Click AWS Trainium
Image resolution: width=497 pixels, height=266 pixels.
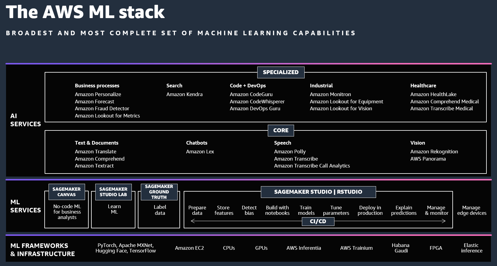(356, 248)
